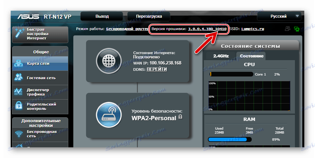Click the CPU Core 1 usage bar
Viewport: 315px width, 158px height.
[x=231, y=74]
